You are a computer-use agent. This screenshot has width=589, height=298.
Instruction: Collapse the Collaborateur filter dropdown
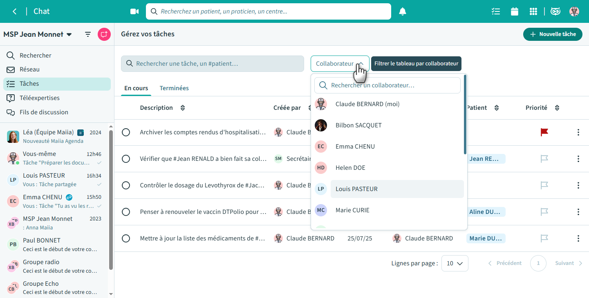(340, 64)
